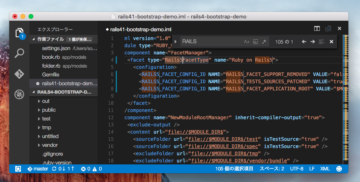The height and width of the screenshot is (182, 360).
Task: Go to the previous find match arrow
Action: [304, 42]
